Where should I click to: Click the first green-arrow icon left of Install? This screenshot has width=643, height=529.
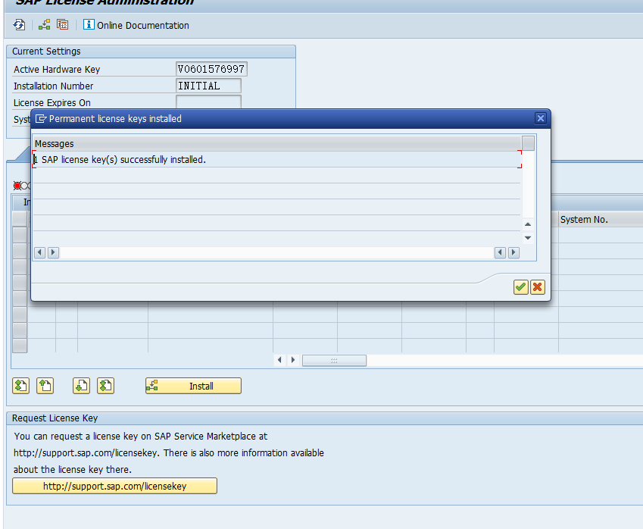coord(20,386)
